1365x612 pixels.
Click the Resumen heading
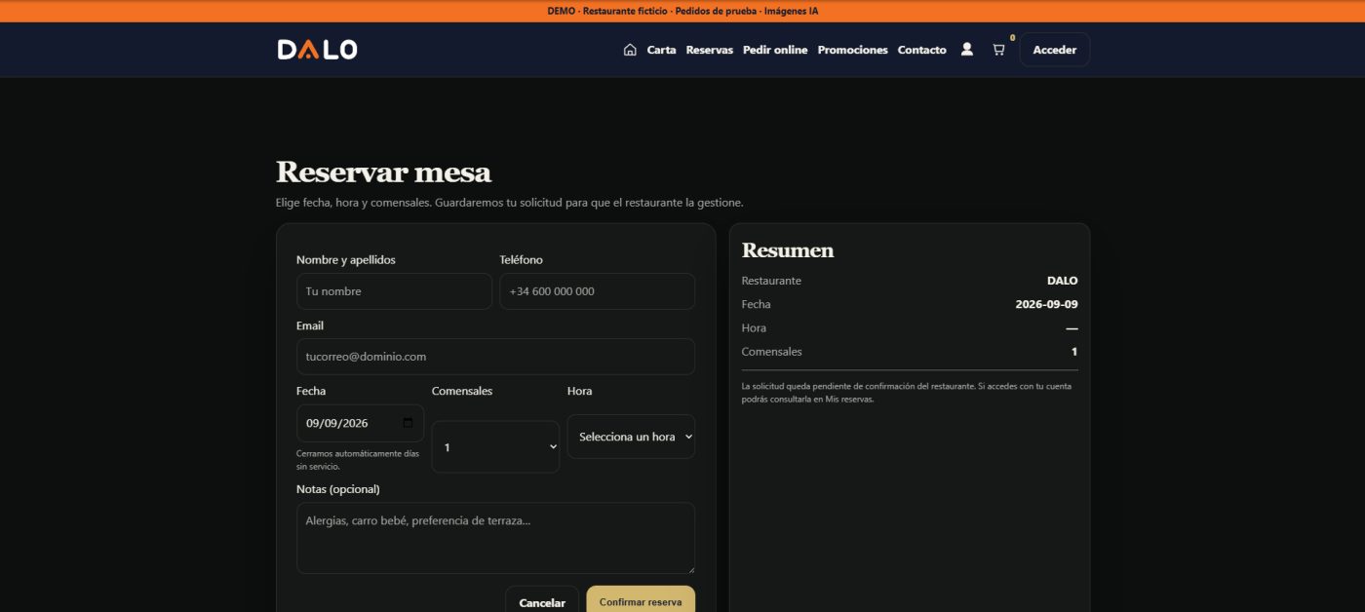pos(788,250)
